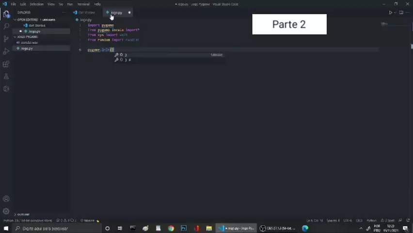
Task: Open the Search view in the activity bar
Action: (x=6, y=26)
